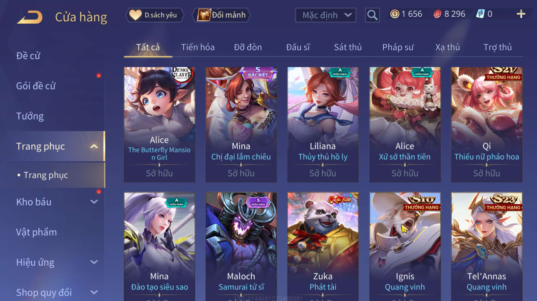
Task: Click the red ruby currency icon
Action: tap(437, 14)
